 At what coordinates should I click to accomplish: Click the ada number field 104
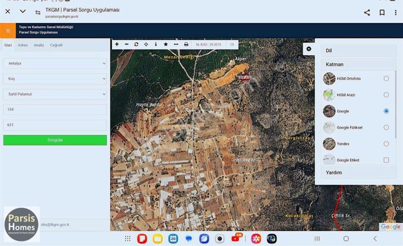pyautogui.click(x=55, y=110)
